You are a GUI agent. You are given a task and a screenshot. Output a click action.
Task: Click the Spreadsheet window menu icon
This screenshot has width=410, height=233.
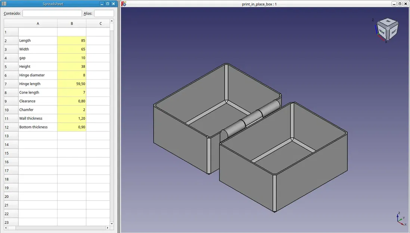[4, 4]
